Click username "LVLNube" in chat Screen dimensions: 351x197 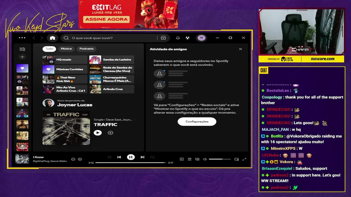pyautogui.click(x=270, y=155)
